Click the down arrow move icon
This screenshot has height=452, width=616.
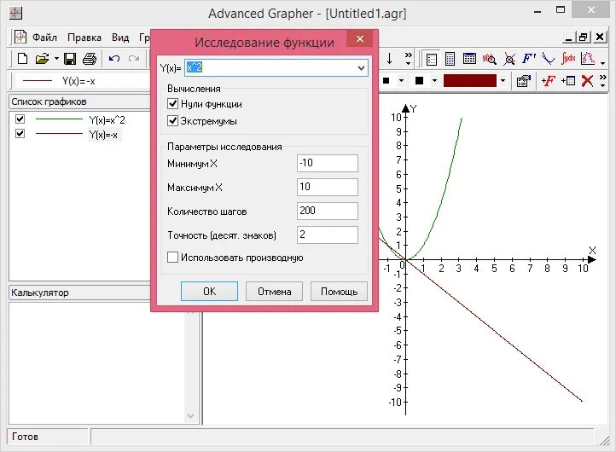click(x=389, y=59)
